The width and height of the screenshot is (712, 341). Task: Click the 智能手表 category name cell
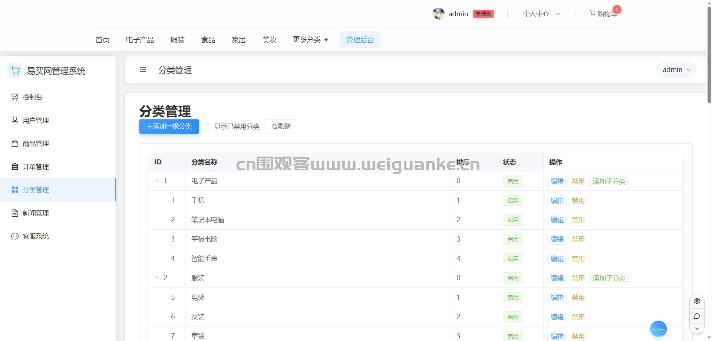coord(318,259)
